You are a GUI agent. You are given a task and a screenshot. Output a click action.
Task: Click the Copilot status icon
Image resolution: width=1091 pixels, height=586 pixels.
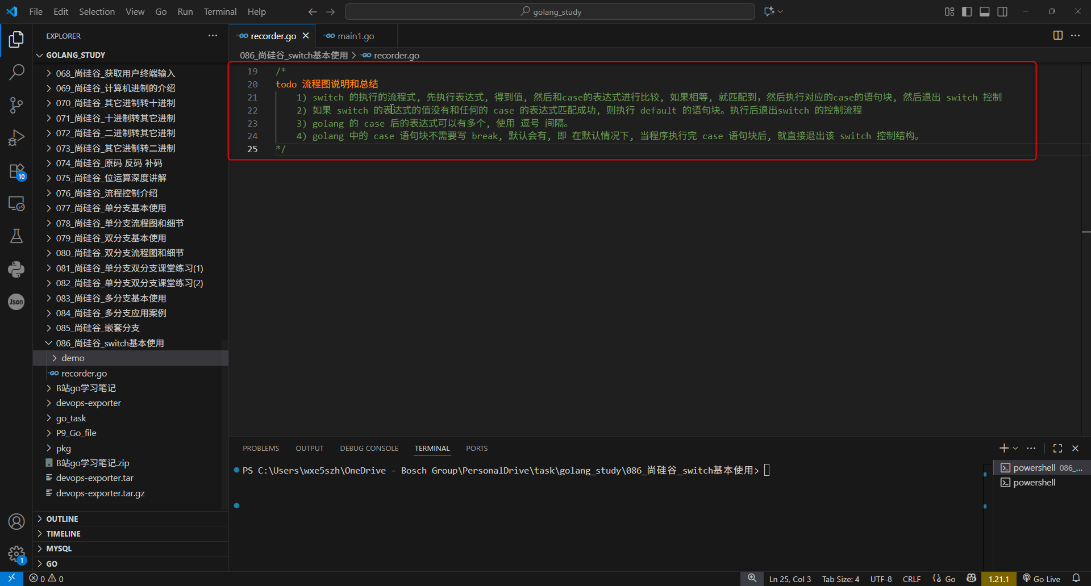coord(971,579)
